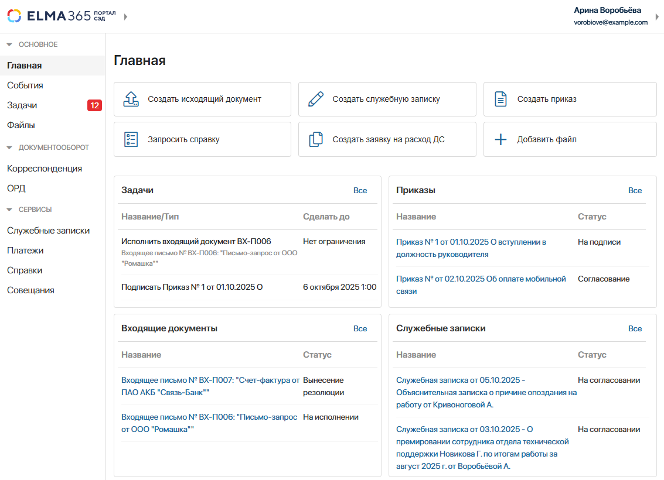Click «Все» in the Задачи panel
664x480 pixels.
click(x=360, y=190)
